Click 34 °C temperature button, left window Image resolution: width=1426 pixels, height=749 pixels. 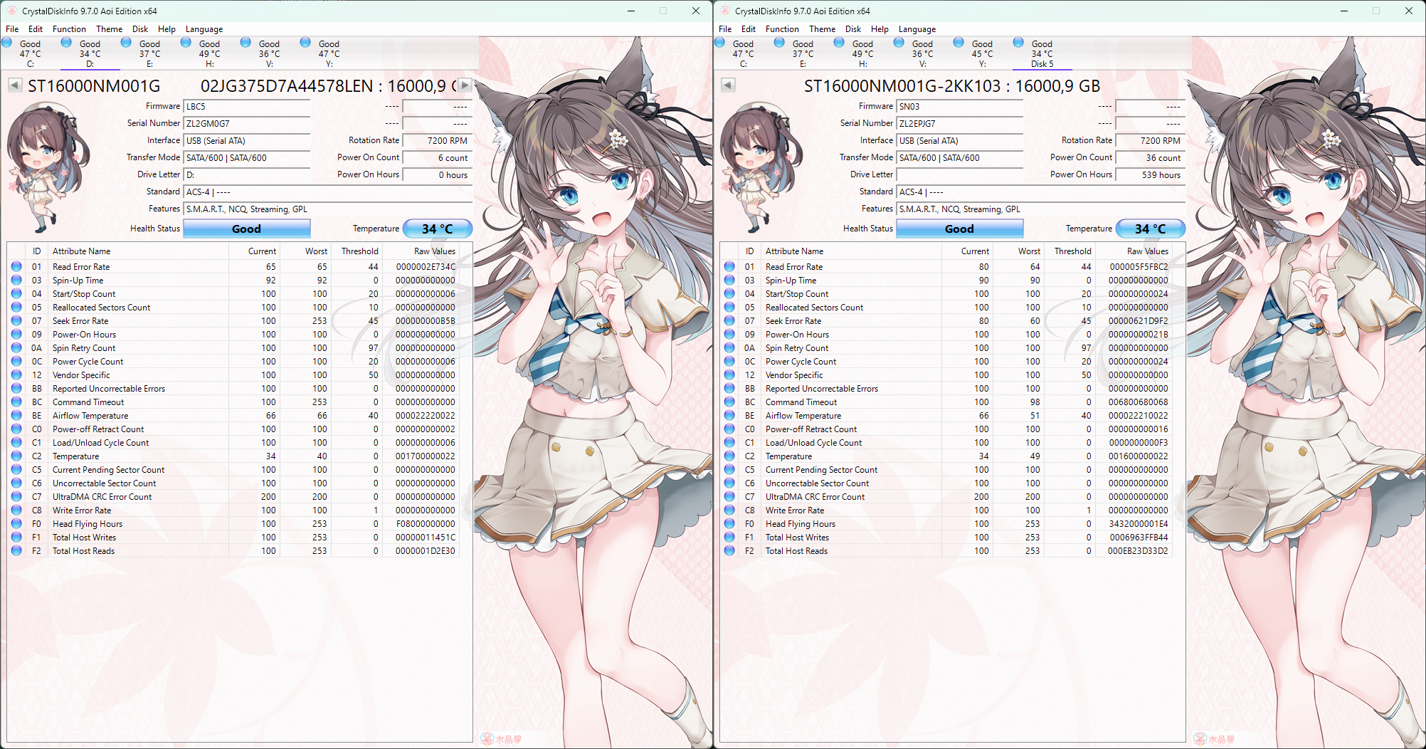pyautogui.click(x=438, y=229)
